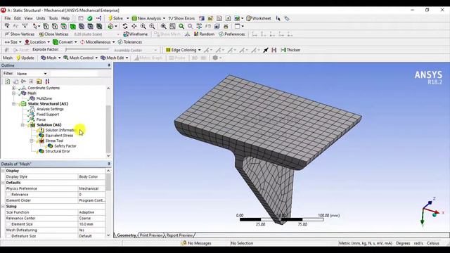Select MultiZone in the outline tree
The height and width of the screenshot is (253, 450).
coord(44,98)
